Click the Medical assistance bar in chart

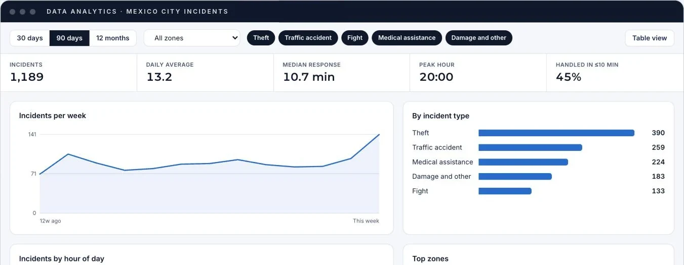(x=523, y=162)
